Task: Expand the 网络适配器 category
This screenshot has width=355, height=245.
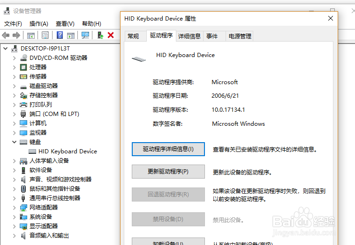Action: (x=14, y=208)
